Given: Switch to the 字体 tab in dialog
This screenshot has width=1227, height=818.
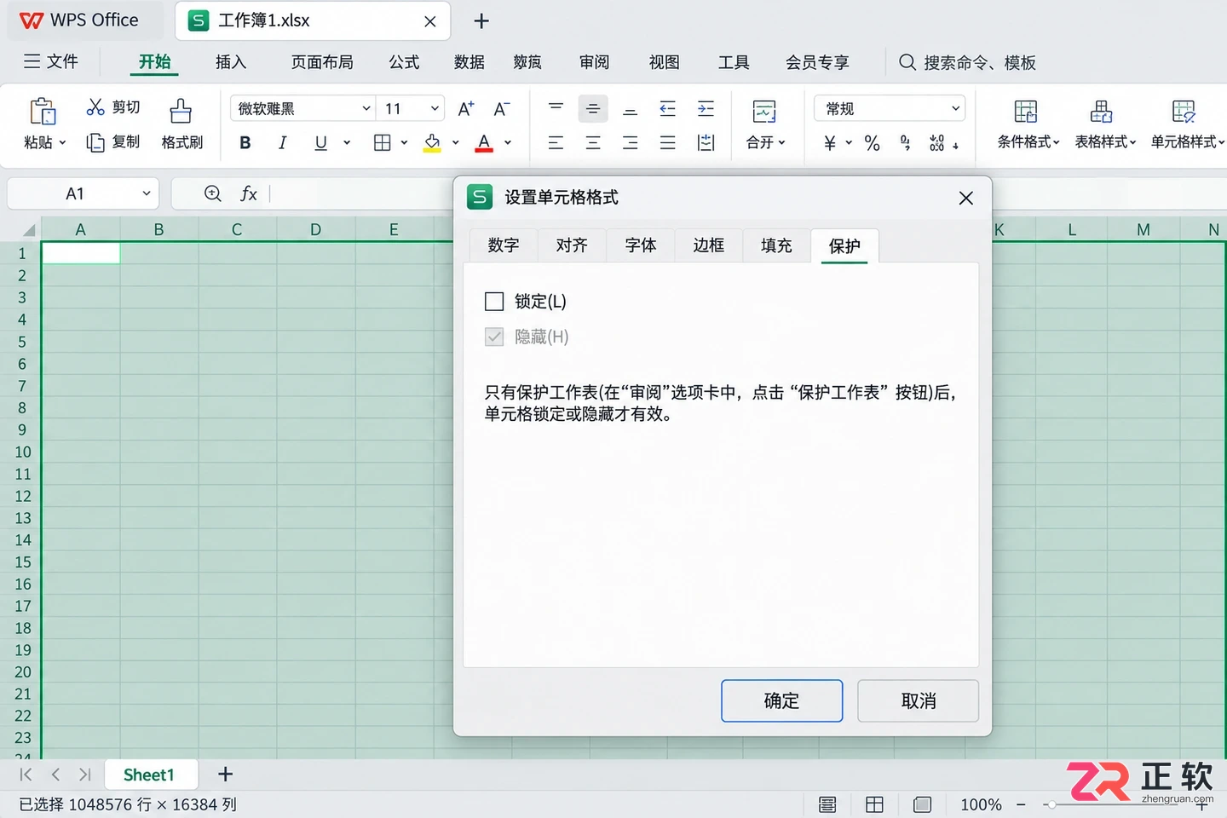Looking at the screenshot, I should [x=641, y=245].
